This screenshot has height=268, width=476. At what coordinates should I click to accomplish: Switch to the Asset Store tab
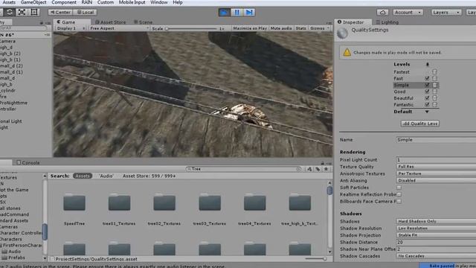[111, 22]
